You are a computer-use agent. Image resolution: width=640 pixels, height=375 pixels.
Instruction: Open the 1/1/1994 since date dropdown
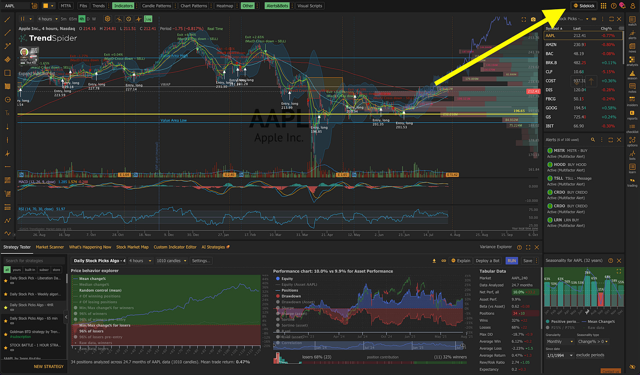[x=560, y=355]
